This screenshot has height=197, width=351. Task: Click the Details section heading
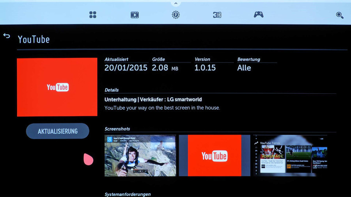pyautogui.click(x=112, y=90)
